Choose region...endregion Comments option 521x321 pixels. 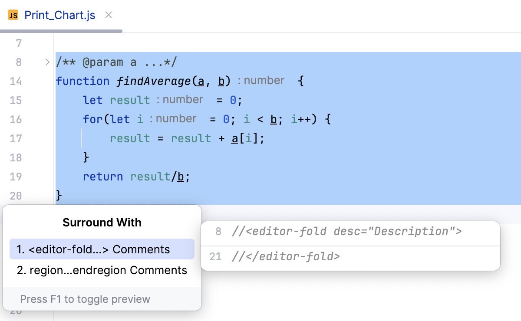102,270
